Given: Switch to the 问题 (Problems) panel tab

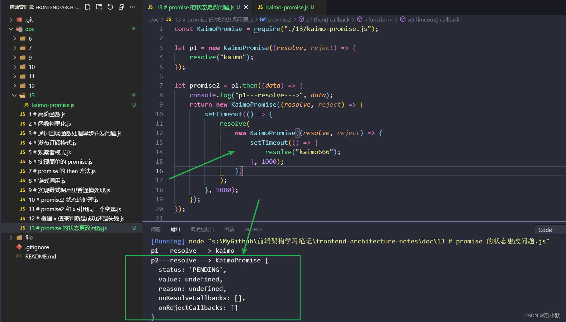Looking at the screenshot, I should click(156, 229).
